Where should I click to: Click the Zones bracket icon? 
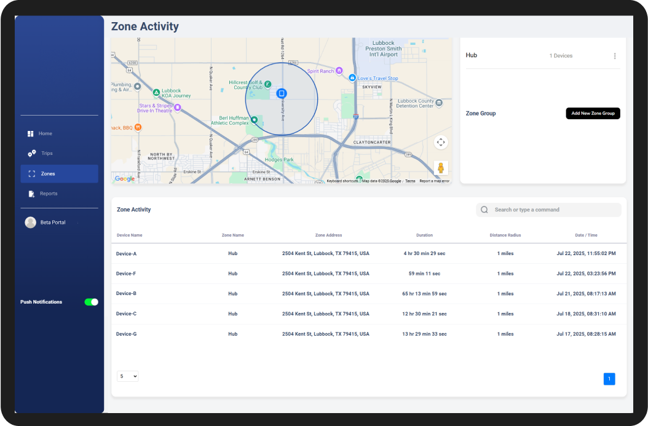[x=31, y=173]
